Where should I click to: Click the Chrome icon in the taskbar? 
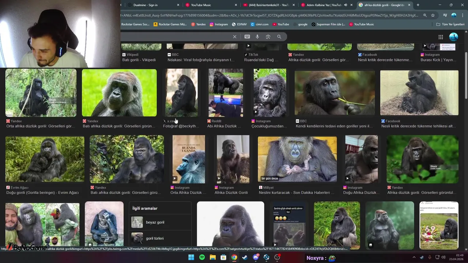(234, 258)
